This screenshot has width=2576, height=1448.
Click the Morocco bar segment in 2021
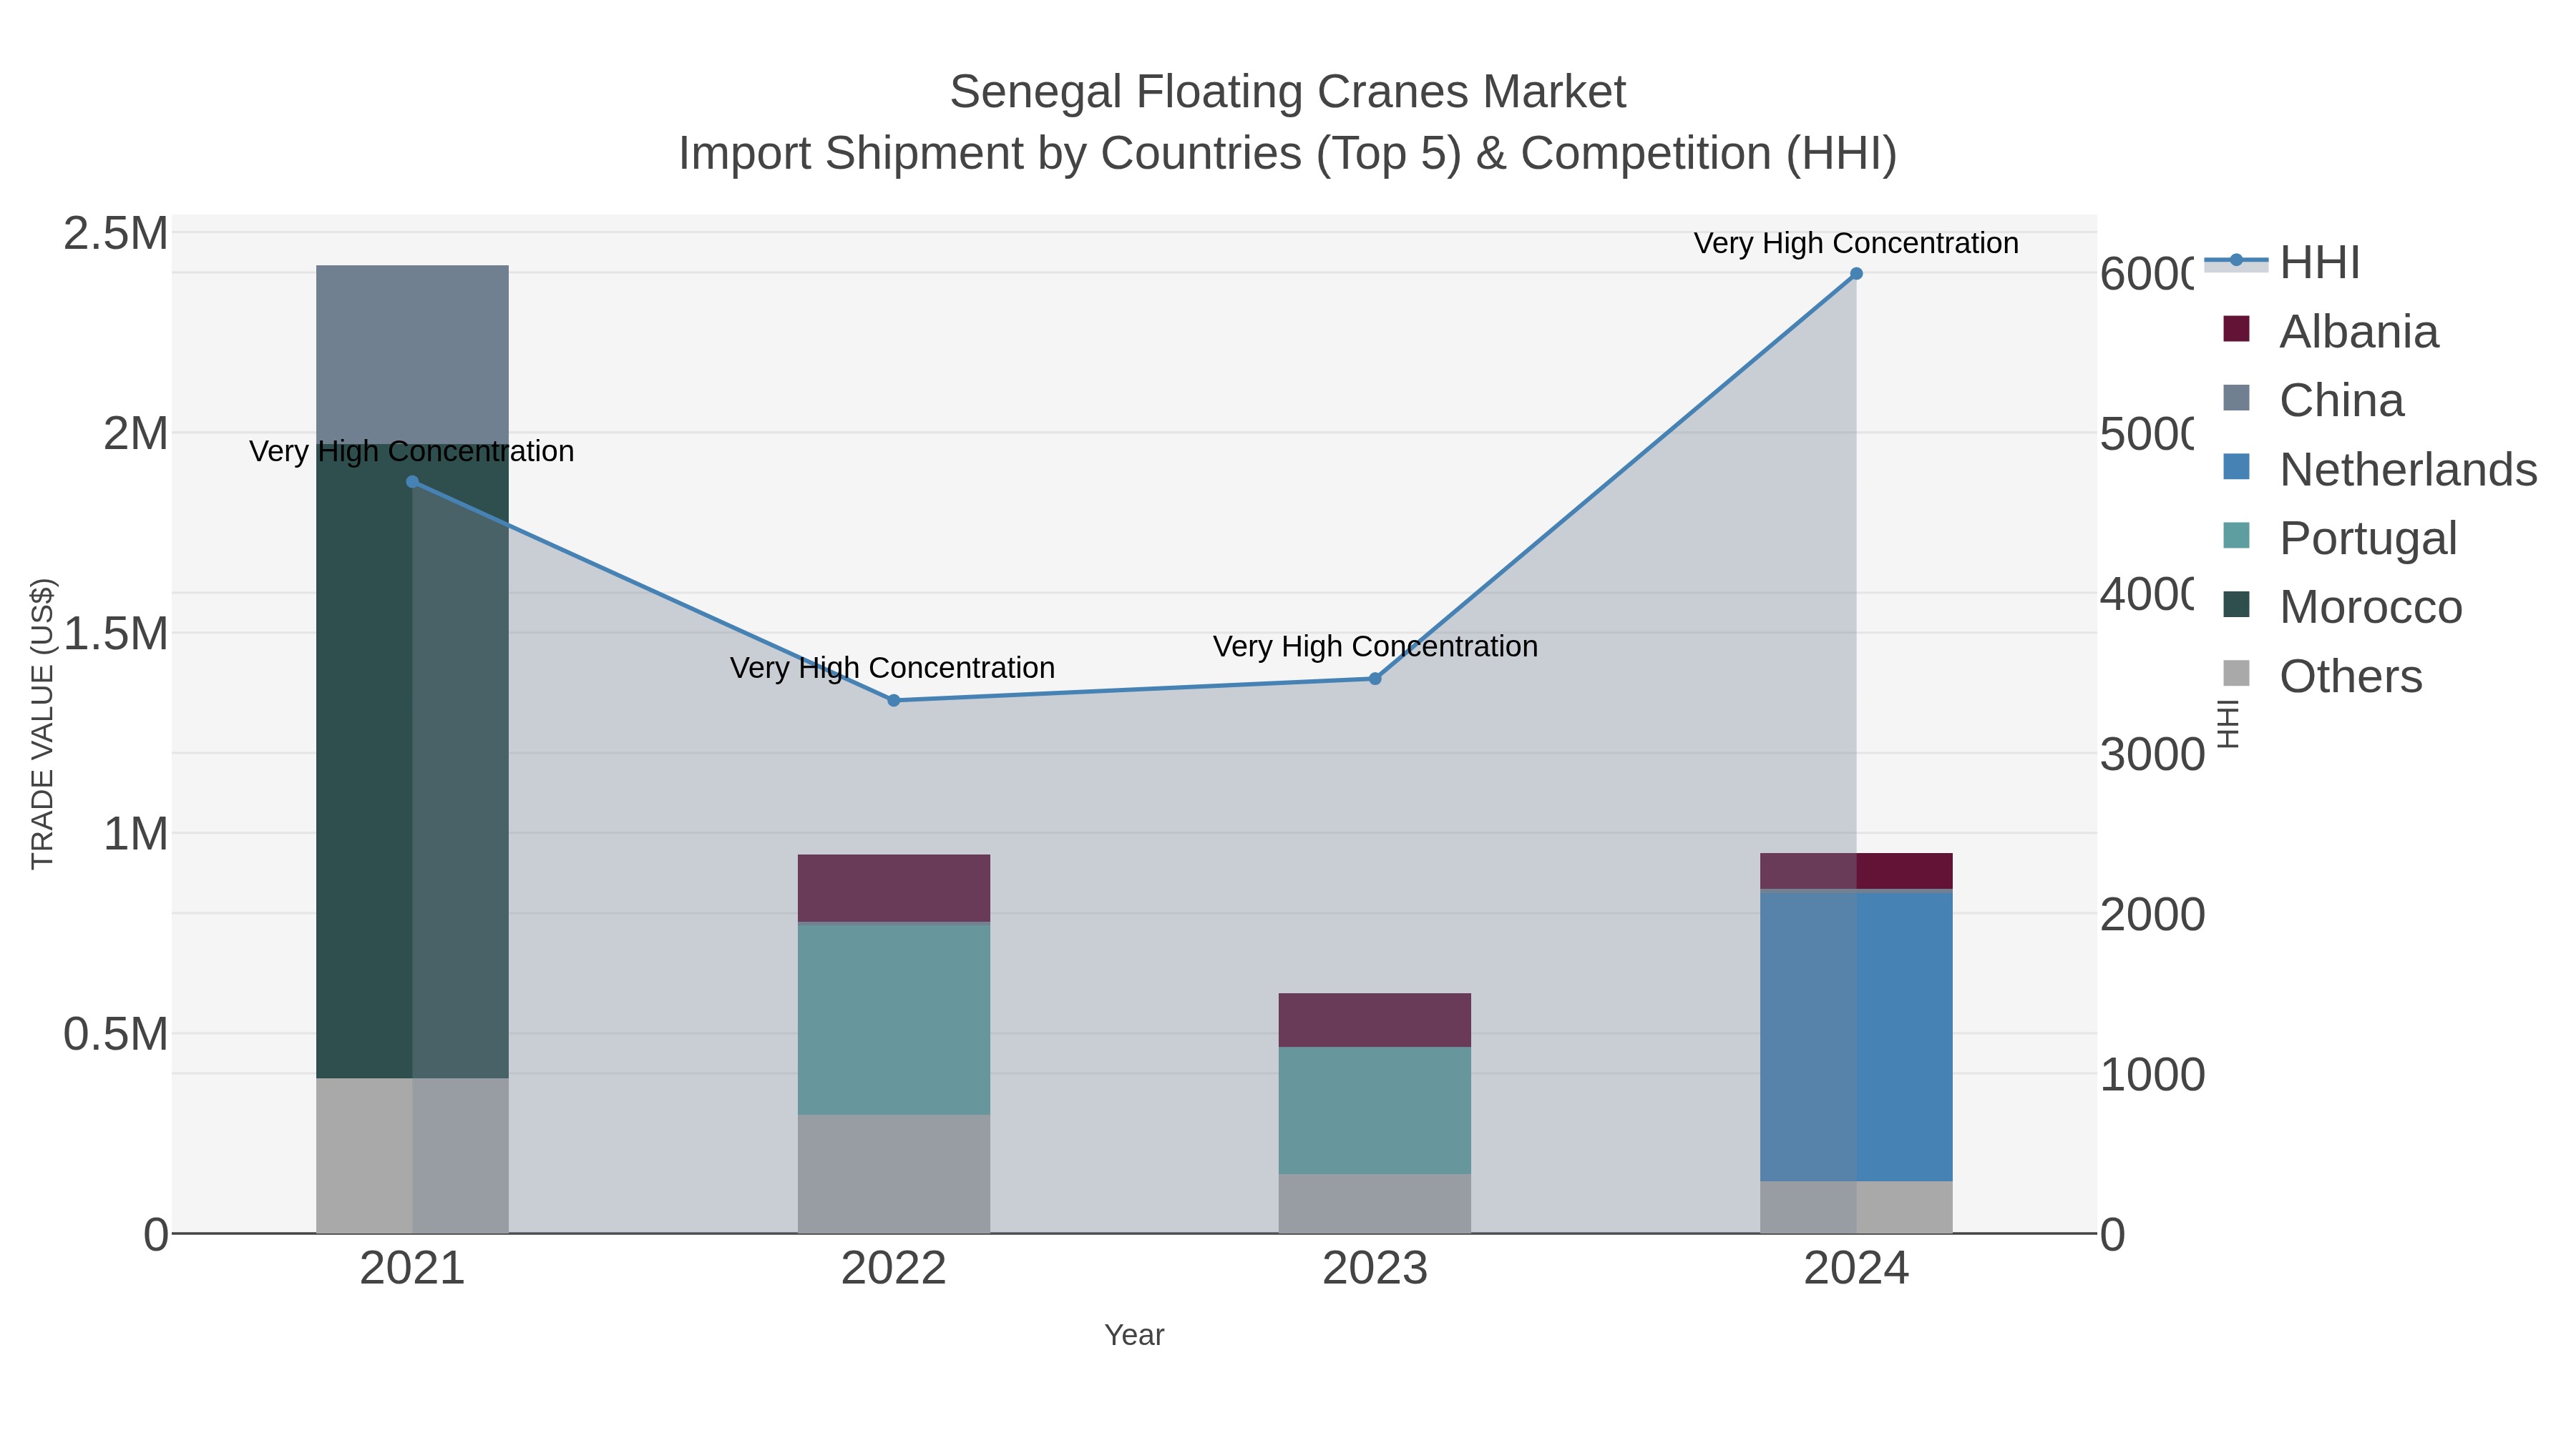click(x=412, y=761)
